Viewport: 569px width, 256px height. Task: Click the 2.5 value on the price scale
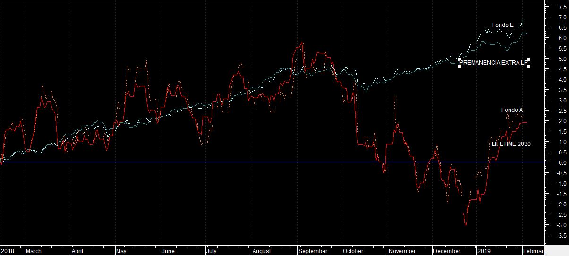click(563, 111)
